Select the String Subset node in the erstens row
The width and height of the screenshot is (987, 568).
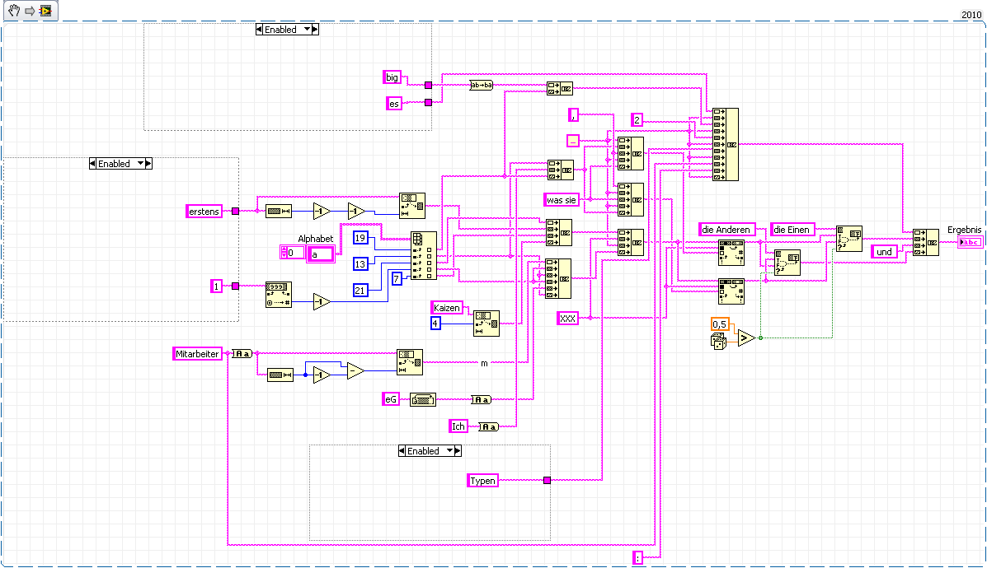tap(411, 206)
